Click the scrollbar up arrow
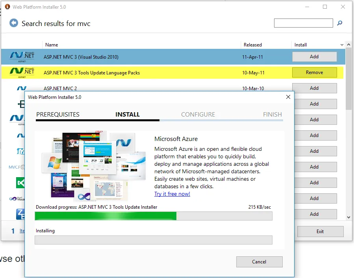 [x=348, y=45]
